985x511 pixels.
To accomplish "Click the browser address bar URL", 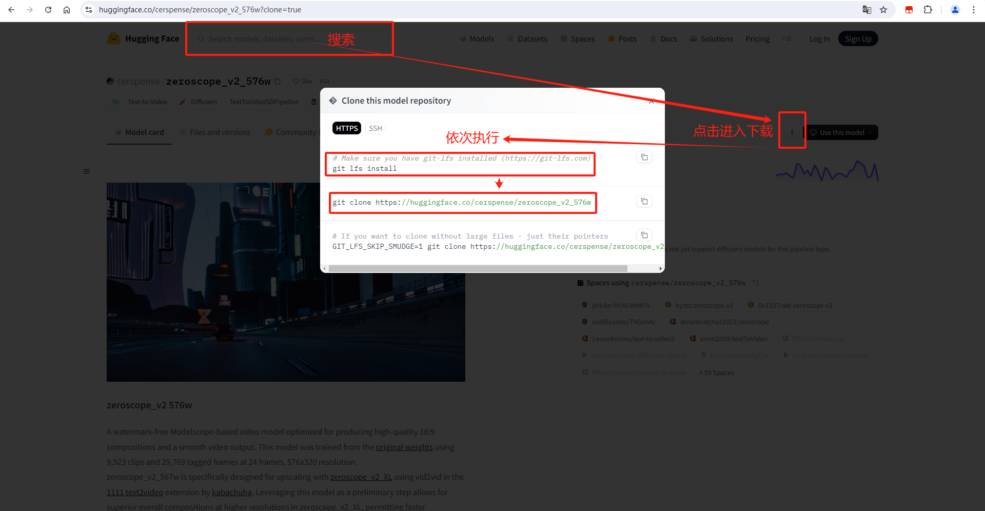I will [200, 10].
